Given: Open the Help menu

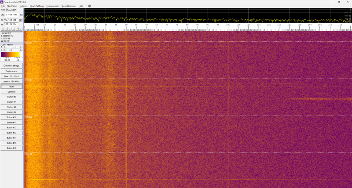Looking at the screenshot, I should click(x=81, y=6).
